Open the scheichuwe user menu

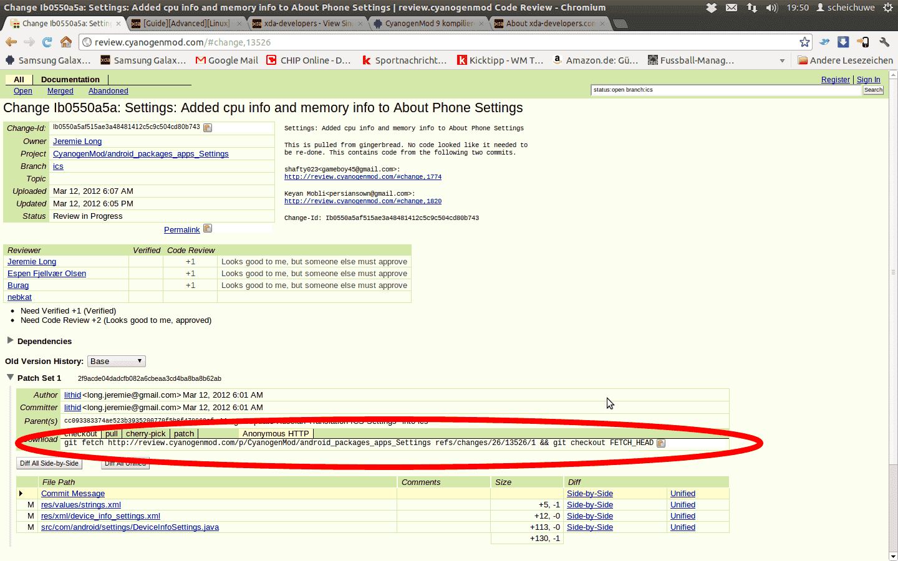coord(846,7)
